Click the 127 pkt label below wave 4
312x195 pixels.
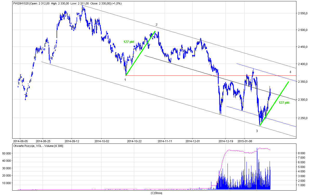pyautogui.click(x=284, y=103)
